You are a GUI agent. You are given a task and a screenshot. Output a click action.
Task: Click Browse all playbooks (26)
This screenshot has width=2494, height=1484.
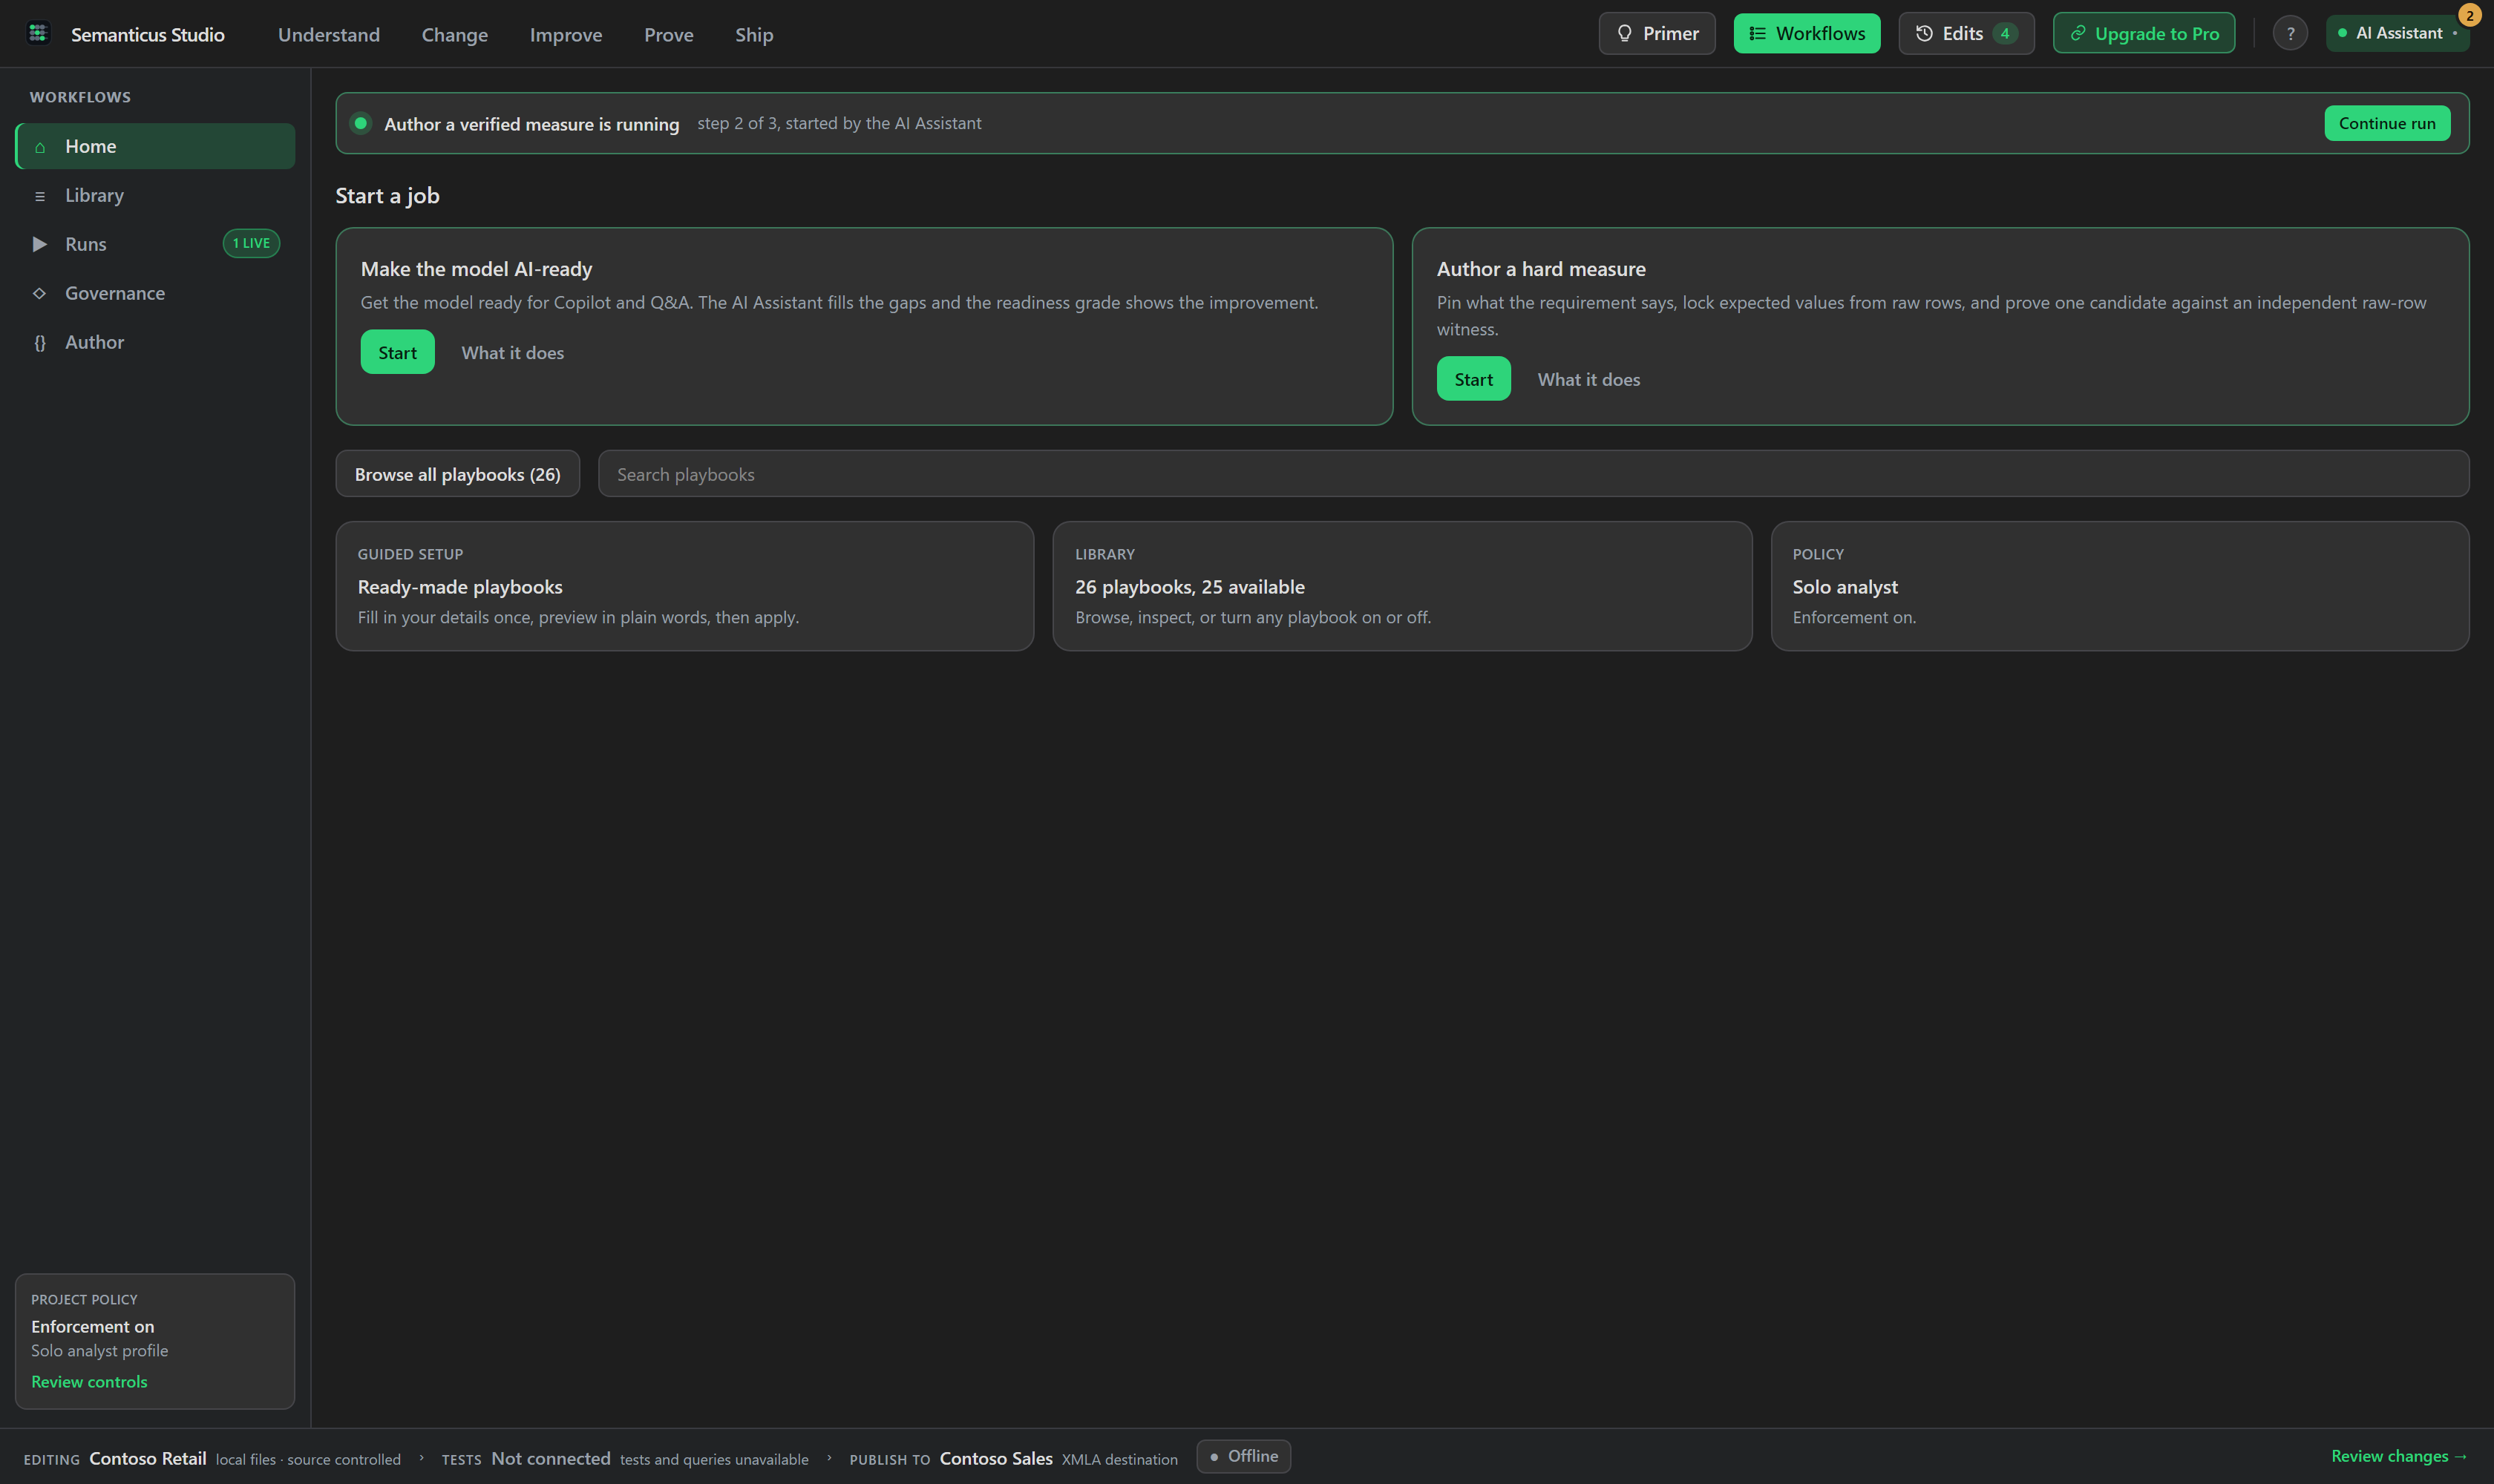pos(457,474)
